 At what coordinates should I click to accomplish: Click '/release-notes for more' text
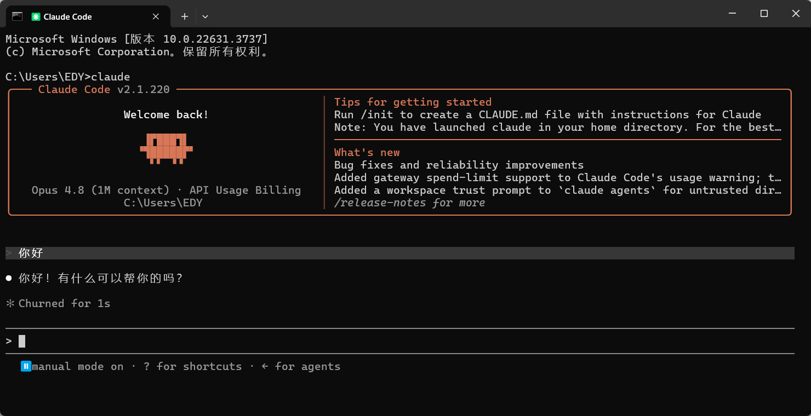pyautogui.click(x=410, y=203)
